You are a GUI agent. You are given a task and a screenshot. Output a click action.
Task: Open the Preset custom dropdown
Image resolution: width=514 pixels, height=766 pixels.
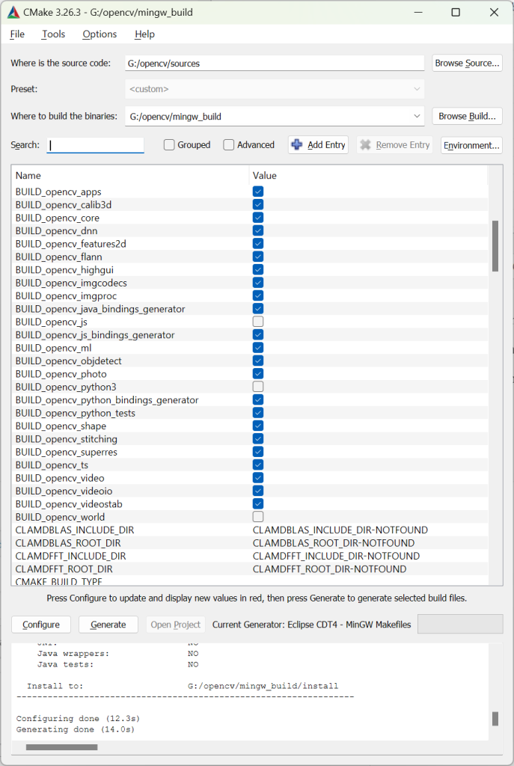(275, 89)
